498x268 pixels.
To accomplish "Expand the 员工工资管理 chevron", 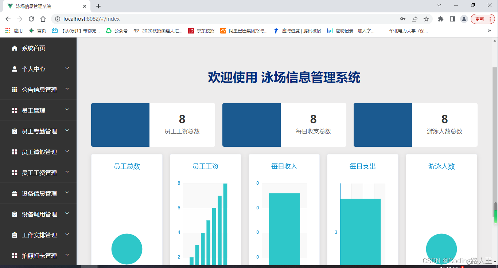I will [x=67, y=172].
